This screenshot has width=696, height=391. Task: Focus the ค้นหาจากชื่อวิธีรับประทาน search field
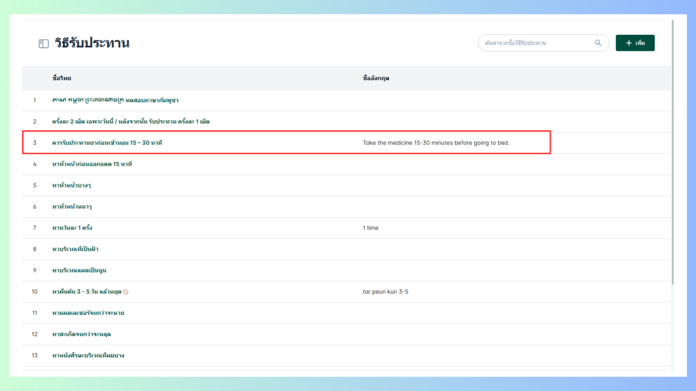pyautogui.click(x=543, y=43)
